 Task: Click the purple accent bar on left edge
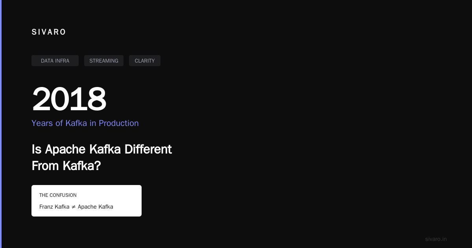click(x=1, y=124)
